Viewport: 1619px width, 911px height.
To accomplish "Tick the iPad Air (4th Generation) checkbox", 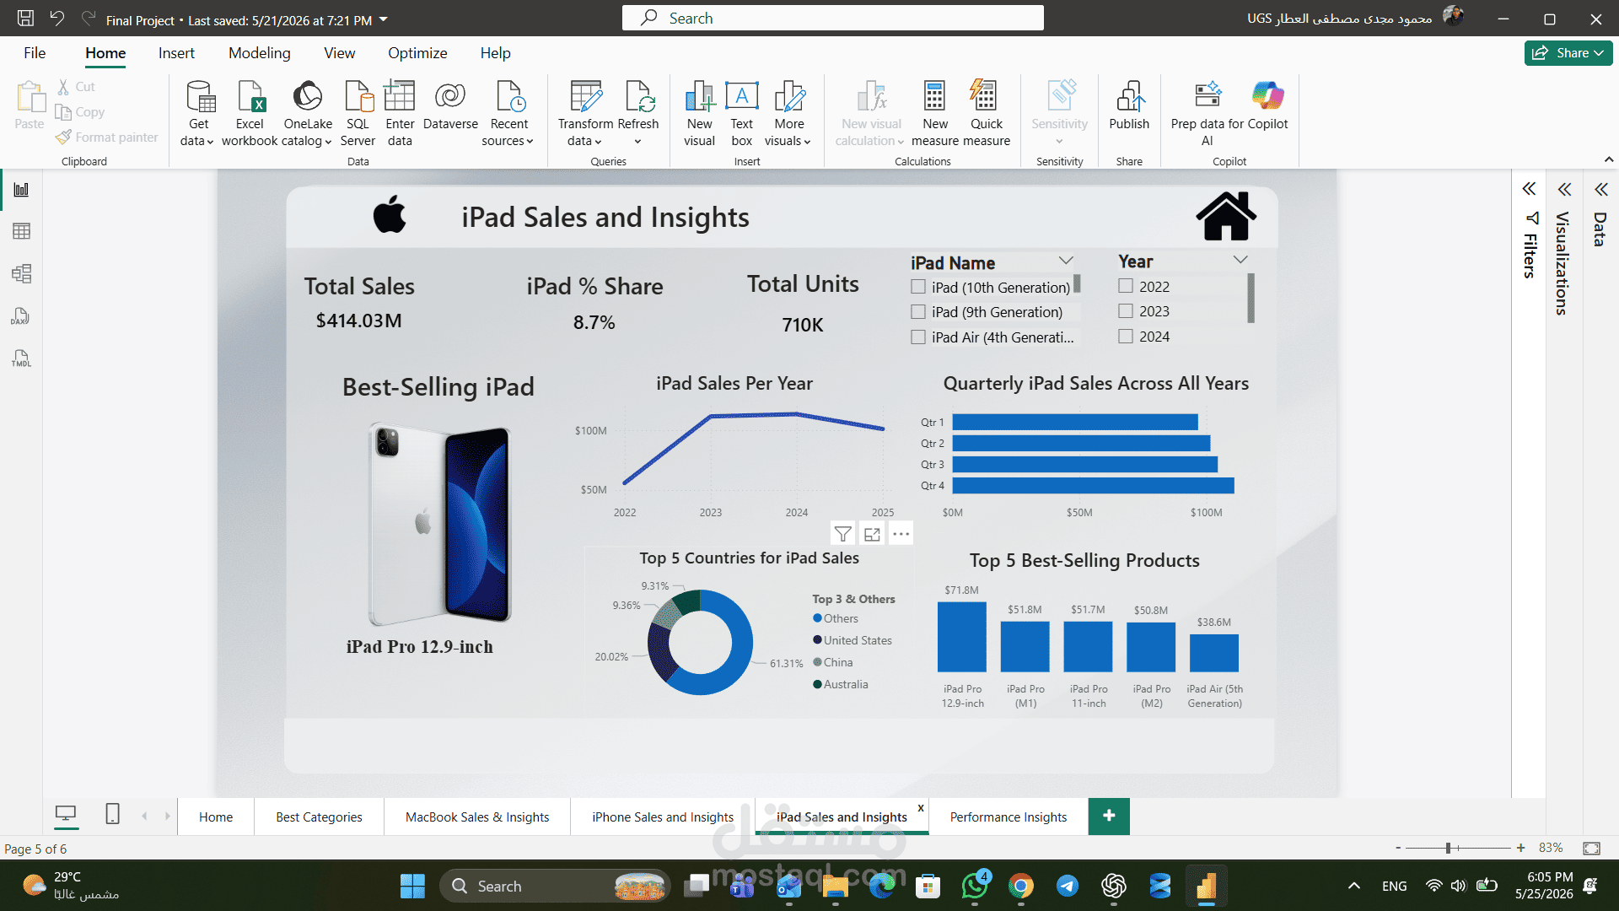I will [x=918, y=337].
